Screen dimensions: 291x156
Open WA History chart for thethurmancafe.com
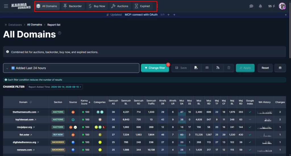coord(265,112)
